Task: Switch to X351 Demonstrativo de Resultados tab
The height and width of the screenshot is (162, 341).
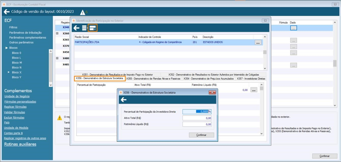Action: (x=118, y=74)
